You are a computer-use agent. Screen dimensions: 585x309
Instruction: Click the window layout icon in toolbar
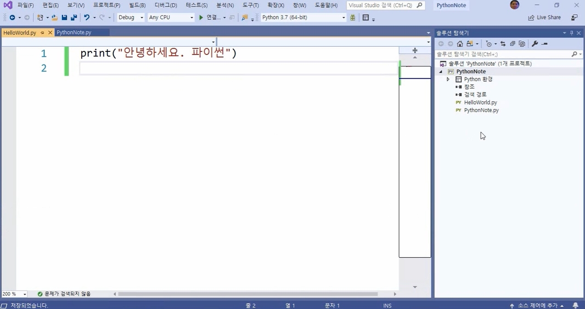point(366,17)
